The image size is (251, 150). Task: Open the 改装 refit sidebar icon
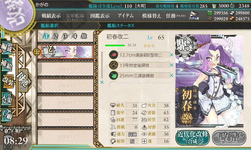(8, 81)
